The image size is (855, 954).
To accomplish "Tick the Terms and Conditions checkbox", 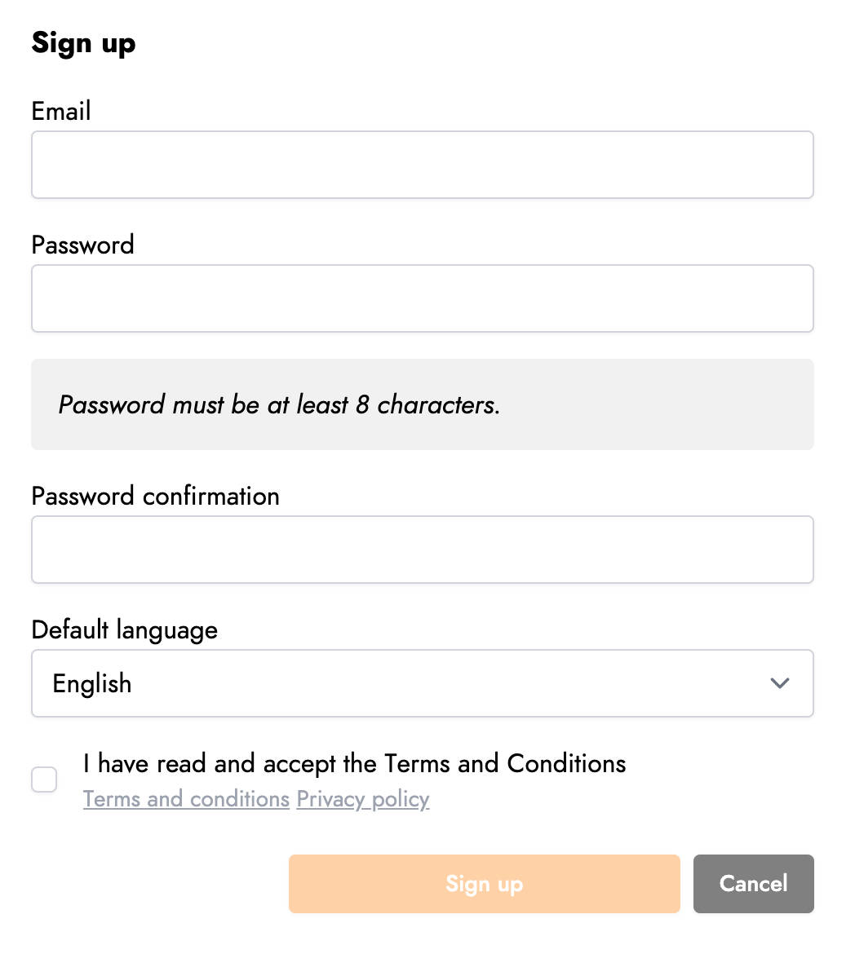I will click(x=44, y=780).
